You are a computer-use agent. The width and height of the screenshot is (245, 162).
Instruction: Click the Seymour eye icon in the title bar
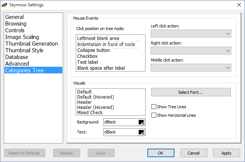4,5
